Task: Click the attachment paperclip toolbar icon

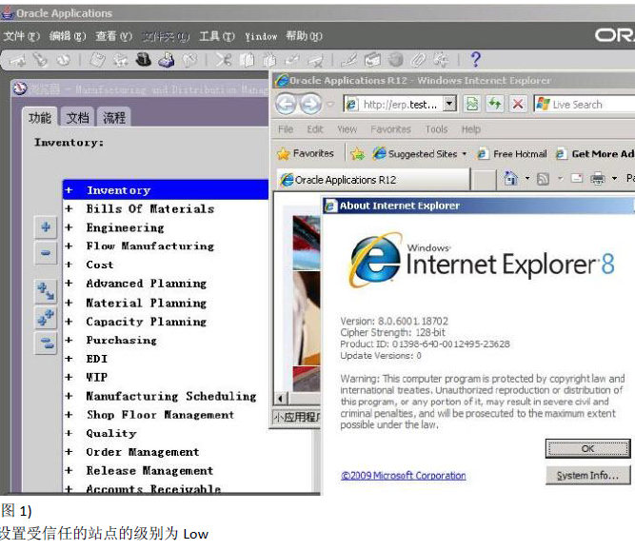Action: [x=419, y=60]
